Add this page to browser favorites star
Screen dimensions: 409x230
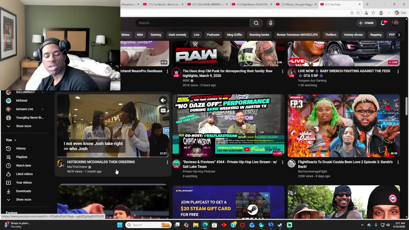(358, 13)
